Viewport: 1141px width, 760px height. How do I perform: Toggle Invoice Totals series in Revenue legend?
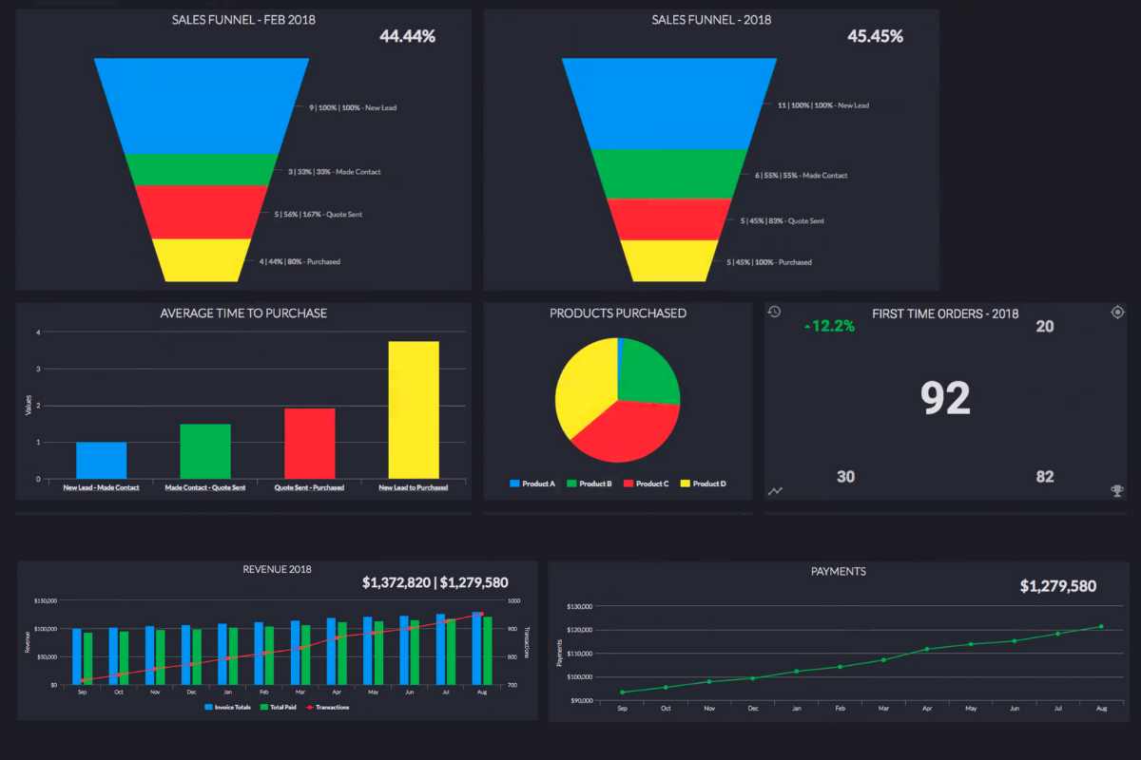coord(228,707)
